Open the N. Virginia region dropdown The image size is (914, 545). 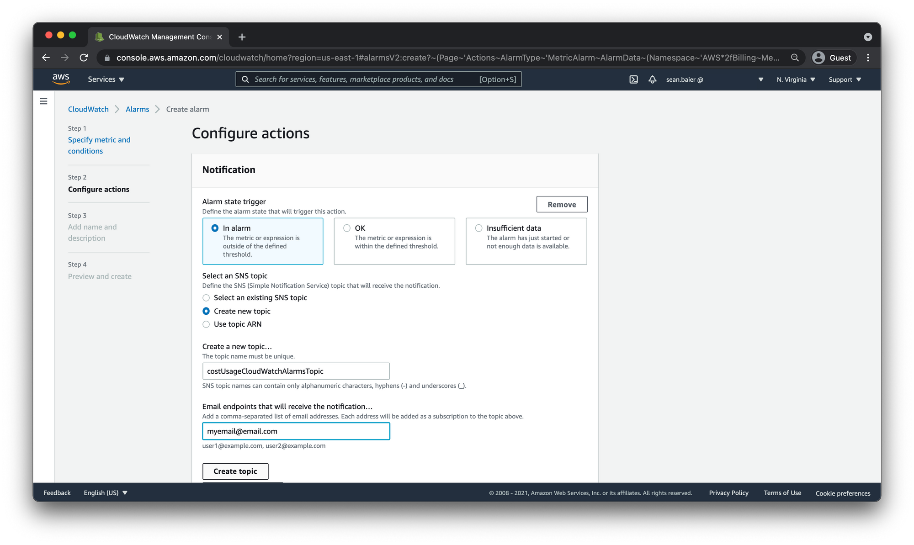[x=796, y=79]
